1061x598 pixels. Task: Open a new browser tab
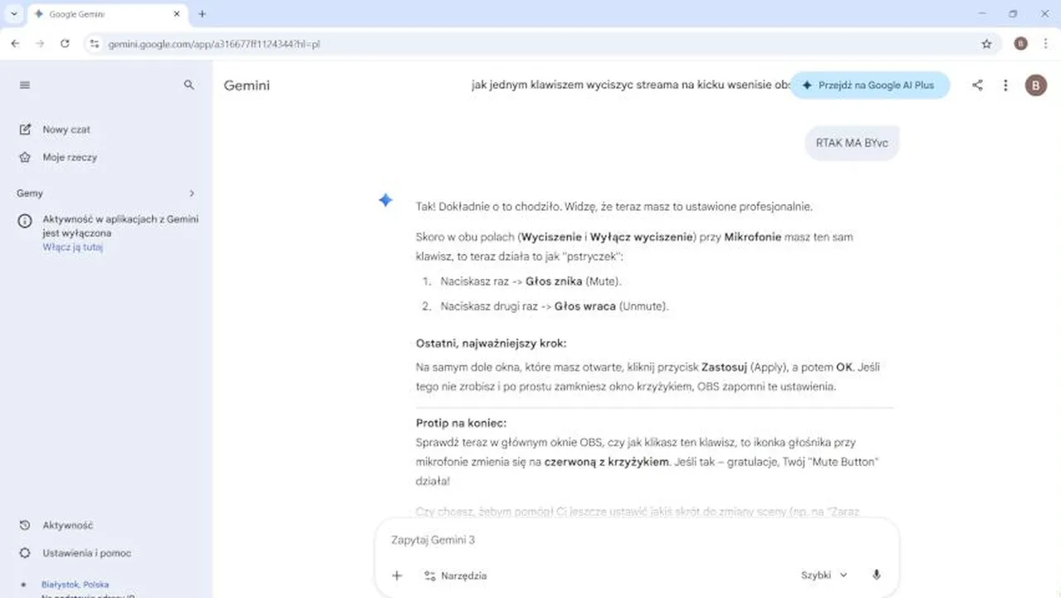(x=202, y=14)
